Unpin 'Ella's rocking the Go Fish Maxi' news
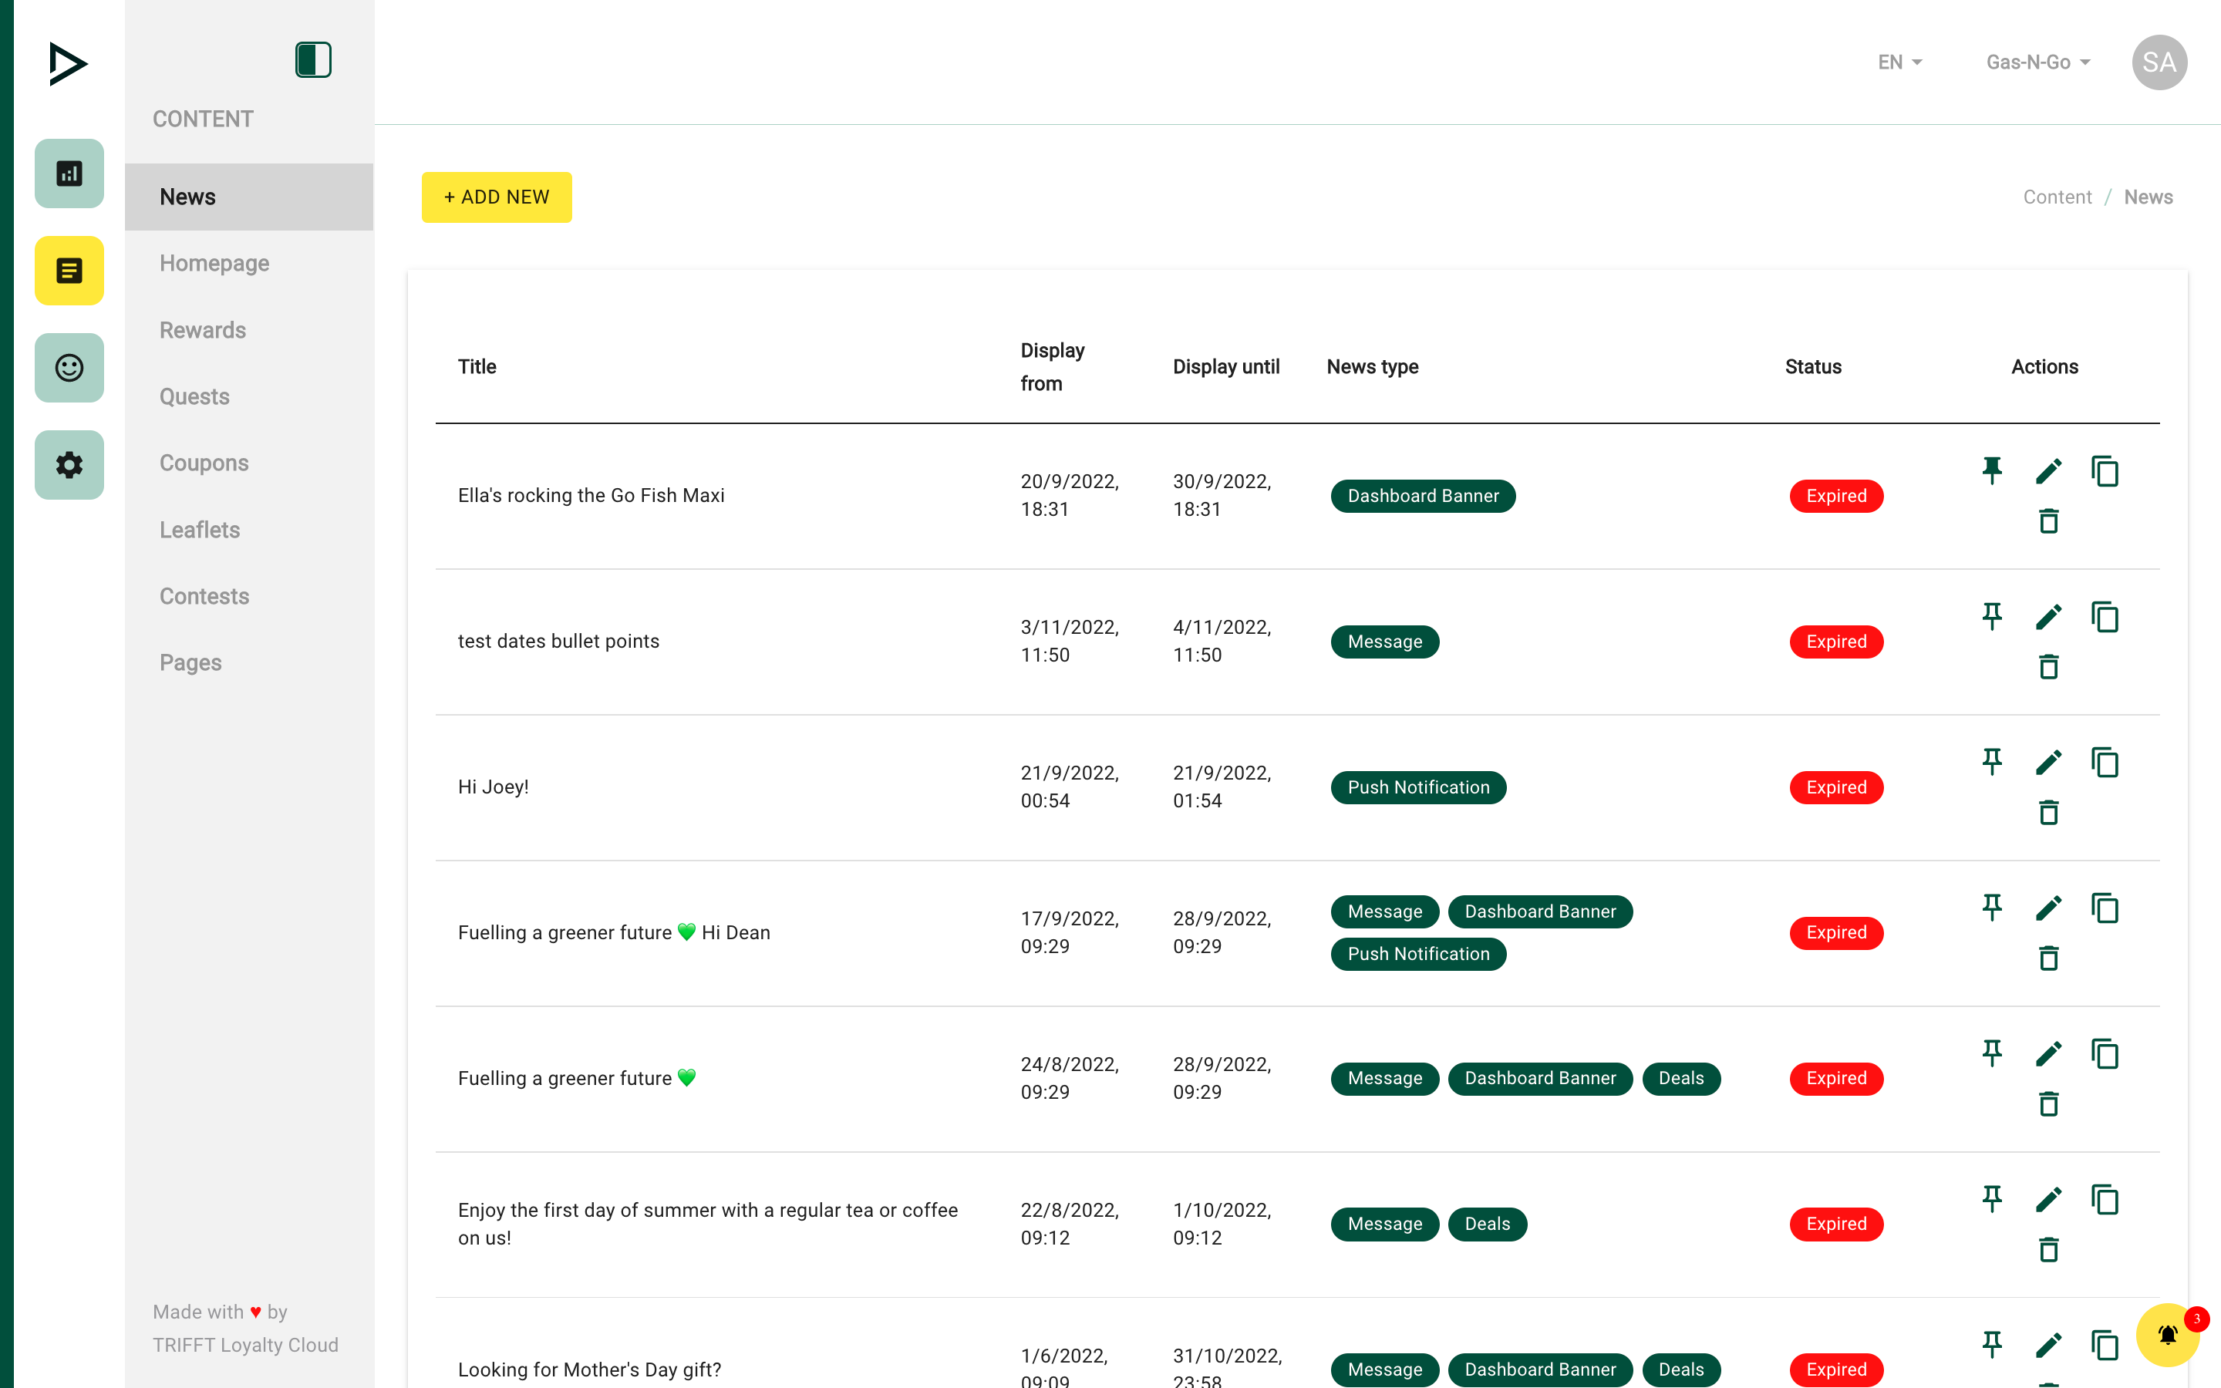 (x=1991, y=471)
